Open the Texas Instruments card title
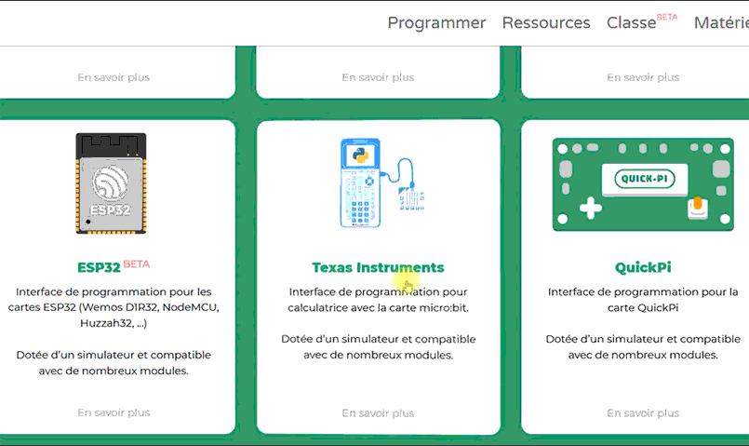This screenshot has width=749, height=446. (378, 267)
